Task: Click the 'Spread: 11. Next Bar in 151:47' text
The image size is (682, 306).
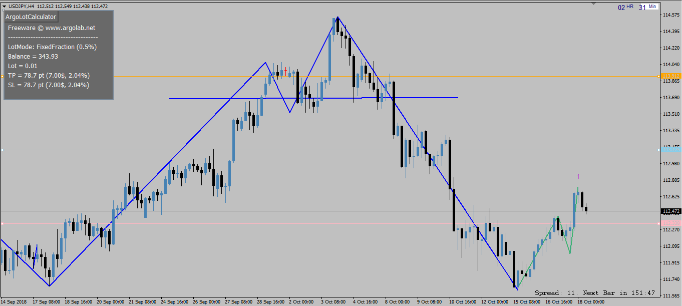Action: [x=595, y=292]
